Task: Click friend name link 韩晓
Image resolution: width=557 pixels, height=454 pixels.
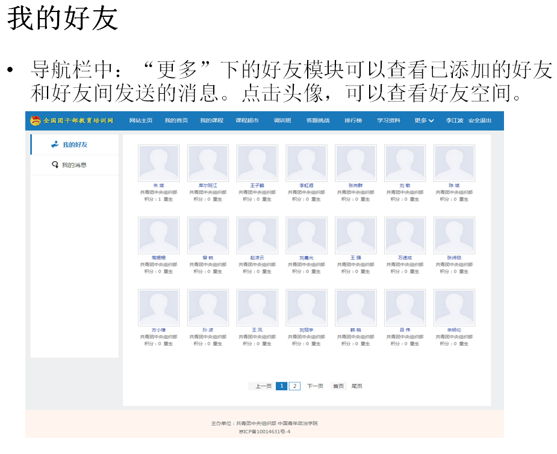Action: tap(355, 330)
